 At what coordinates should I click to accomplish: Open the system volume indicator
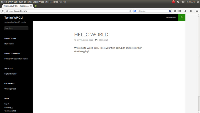pos(183,2)
